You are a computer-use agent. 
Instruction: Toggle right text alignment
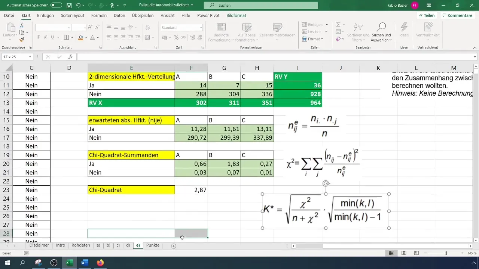pos(123,37)
